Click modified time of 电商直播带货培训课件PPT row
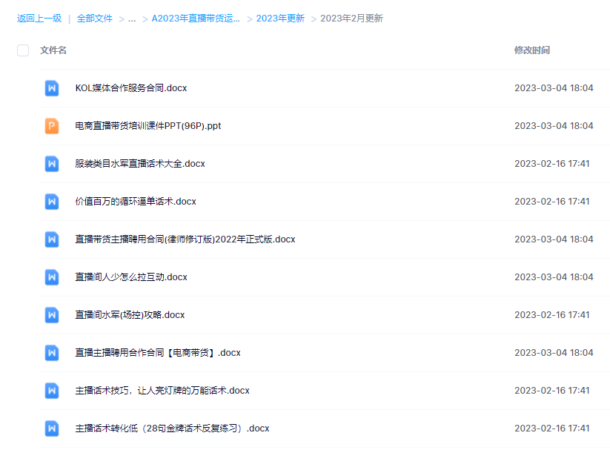Screen dimensions: 610x450 [x=554, y=126]
